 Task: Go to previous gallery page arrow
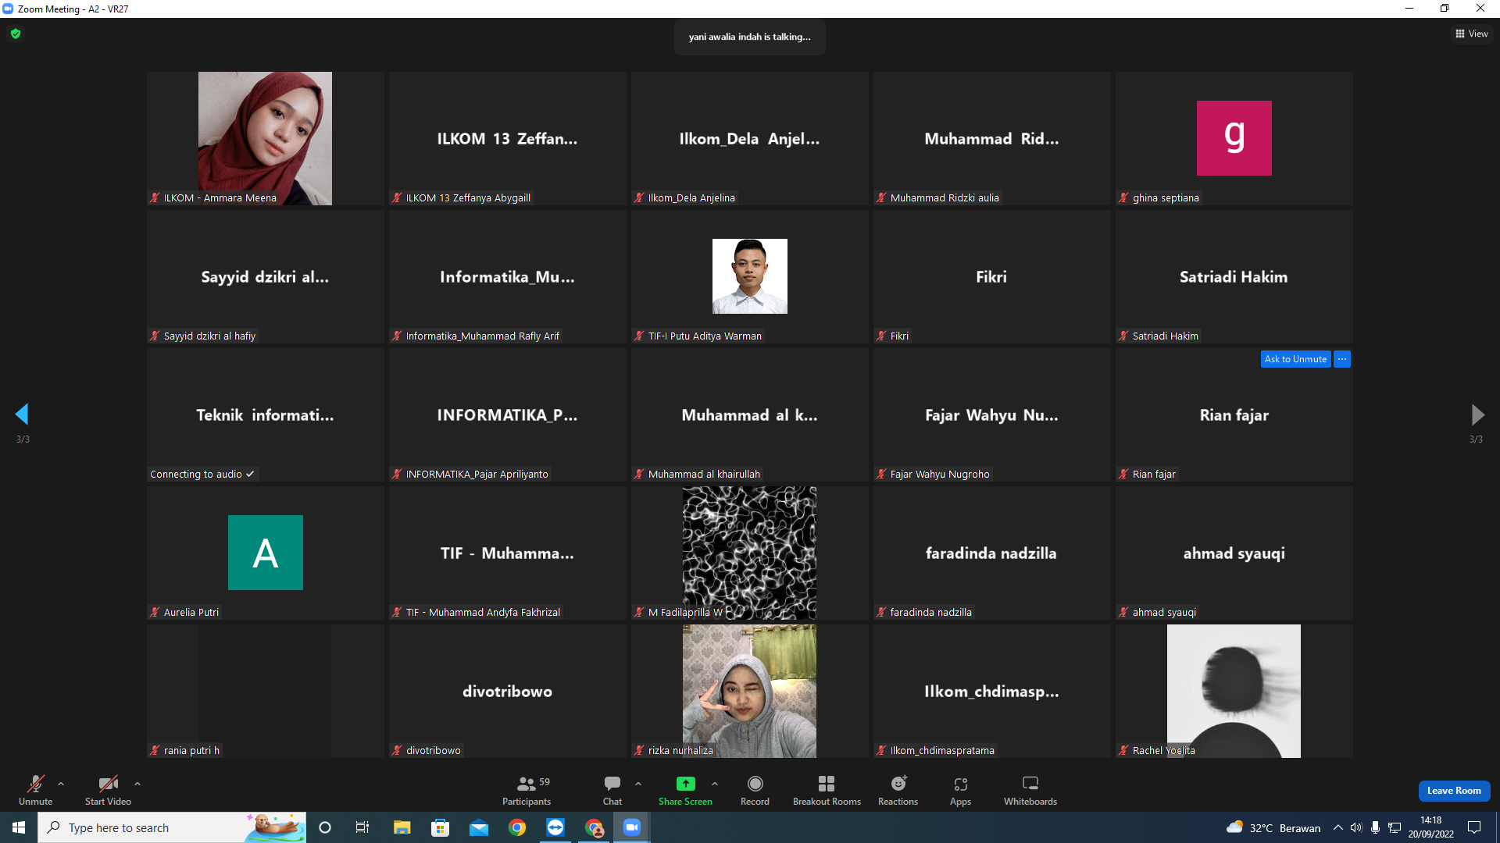22,414
